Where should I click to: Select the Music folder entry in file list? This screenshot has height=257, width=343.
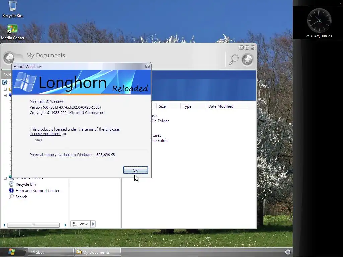(x=160, y=118)
